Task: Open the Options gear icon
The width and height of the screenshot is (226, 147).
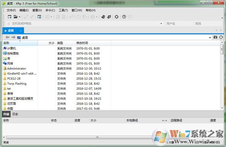Action: click(x=116, y=17)
